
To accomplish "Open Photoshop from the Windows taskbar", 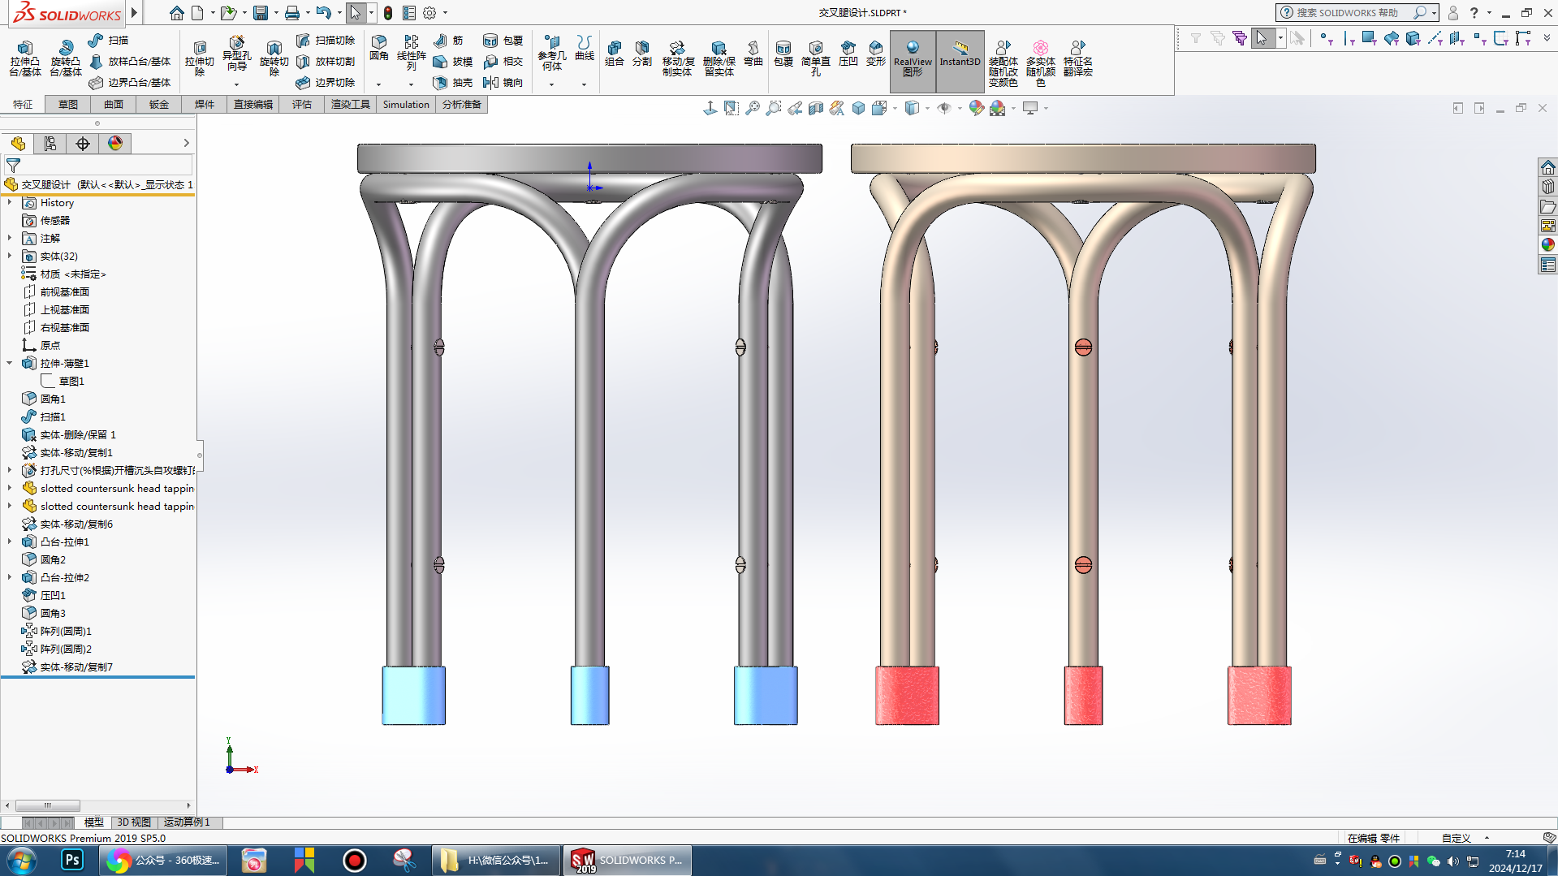I will pyautogui.click(x=72, y=860).
